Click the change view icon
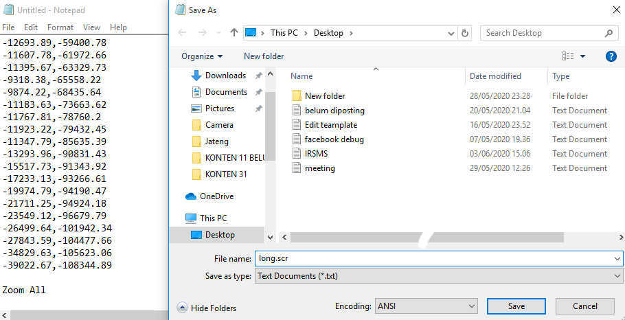Viewport: 625px width, 320px height. [568, 56]
